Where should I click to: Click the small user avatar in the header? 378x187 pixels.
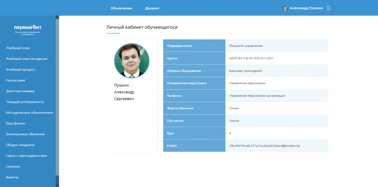point(285,8)
